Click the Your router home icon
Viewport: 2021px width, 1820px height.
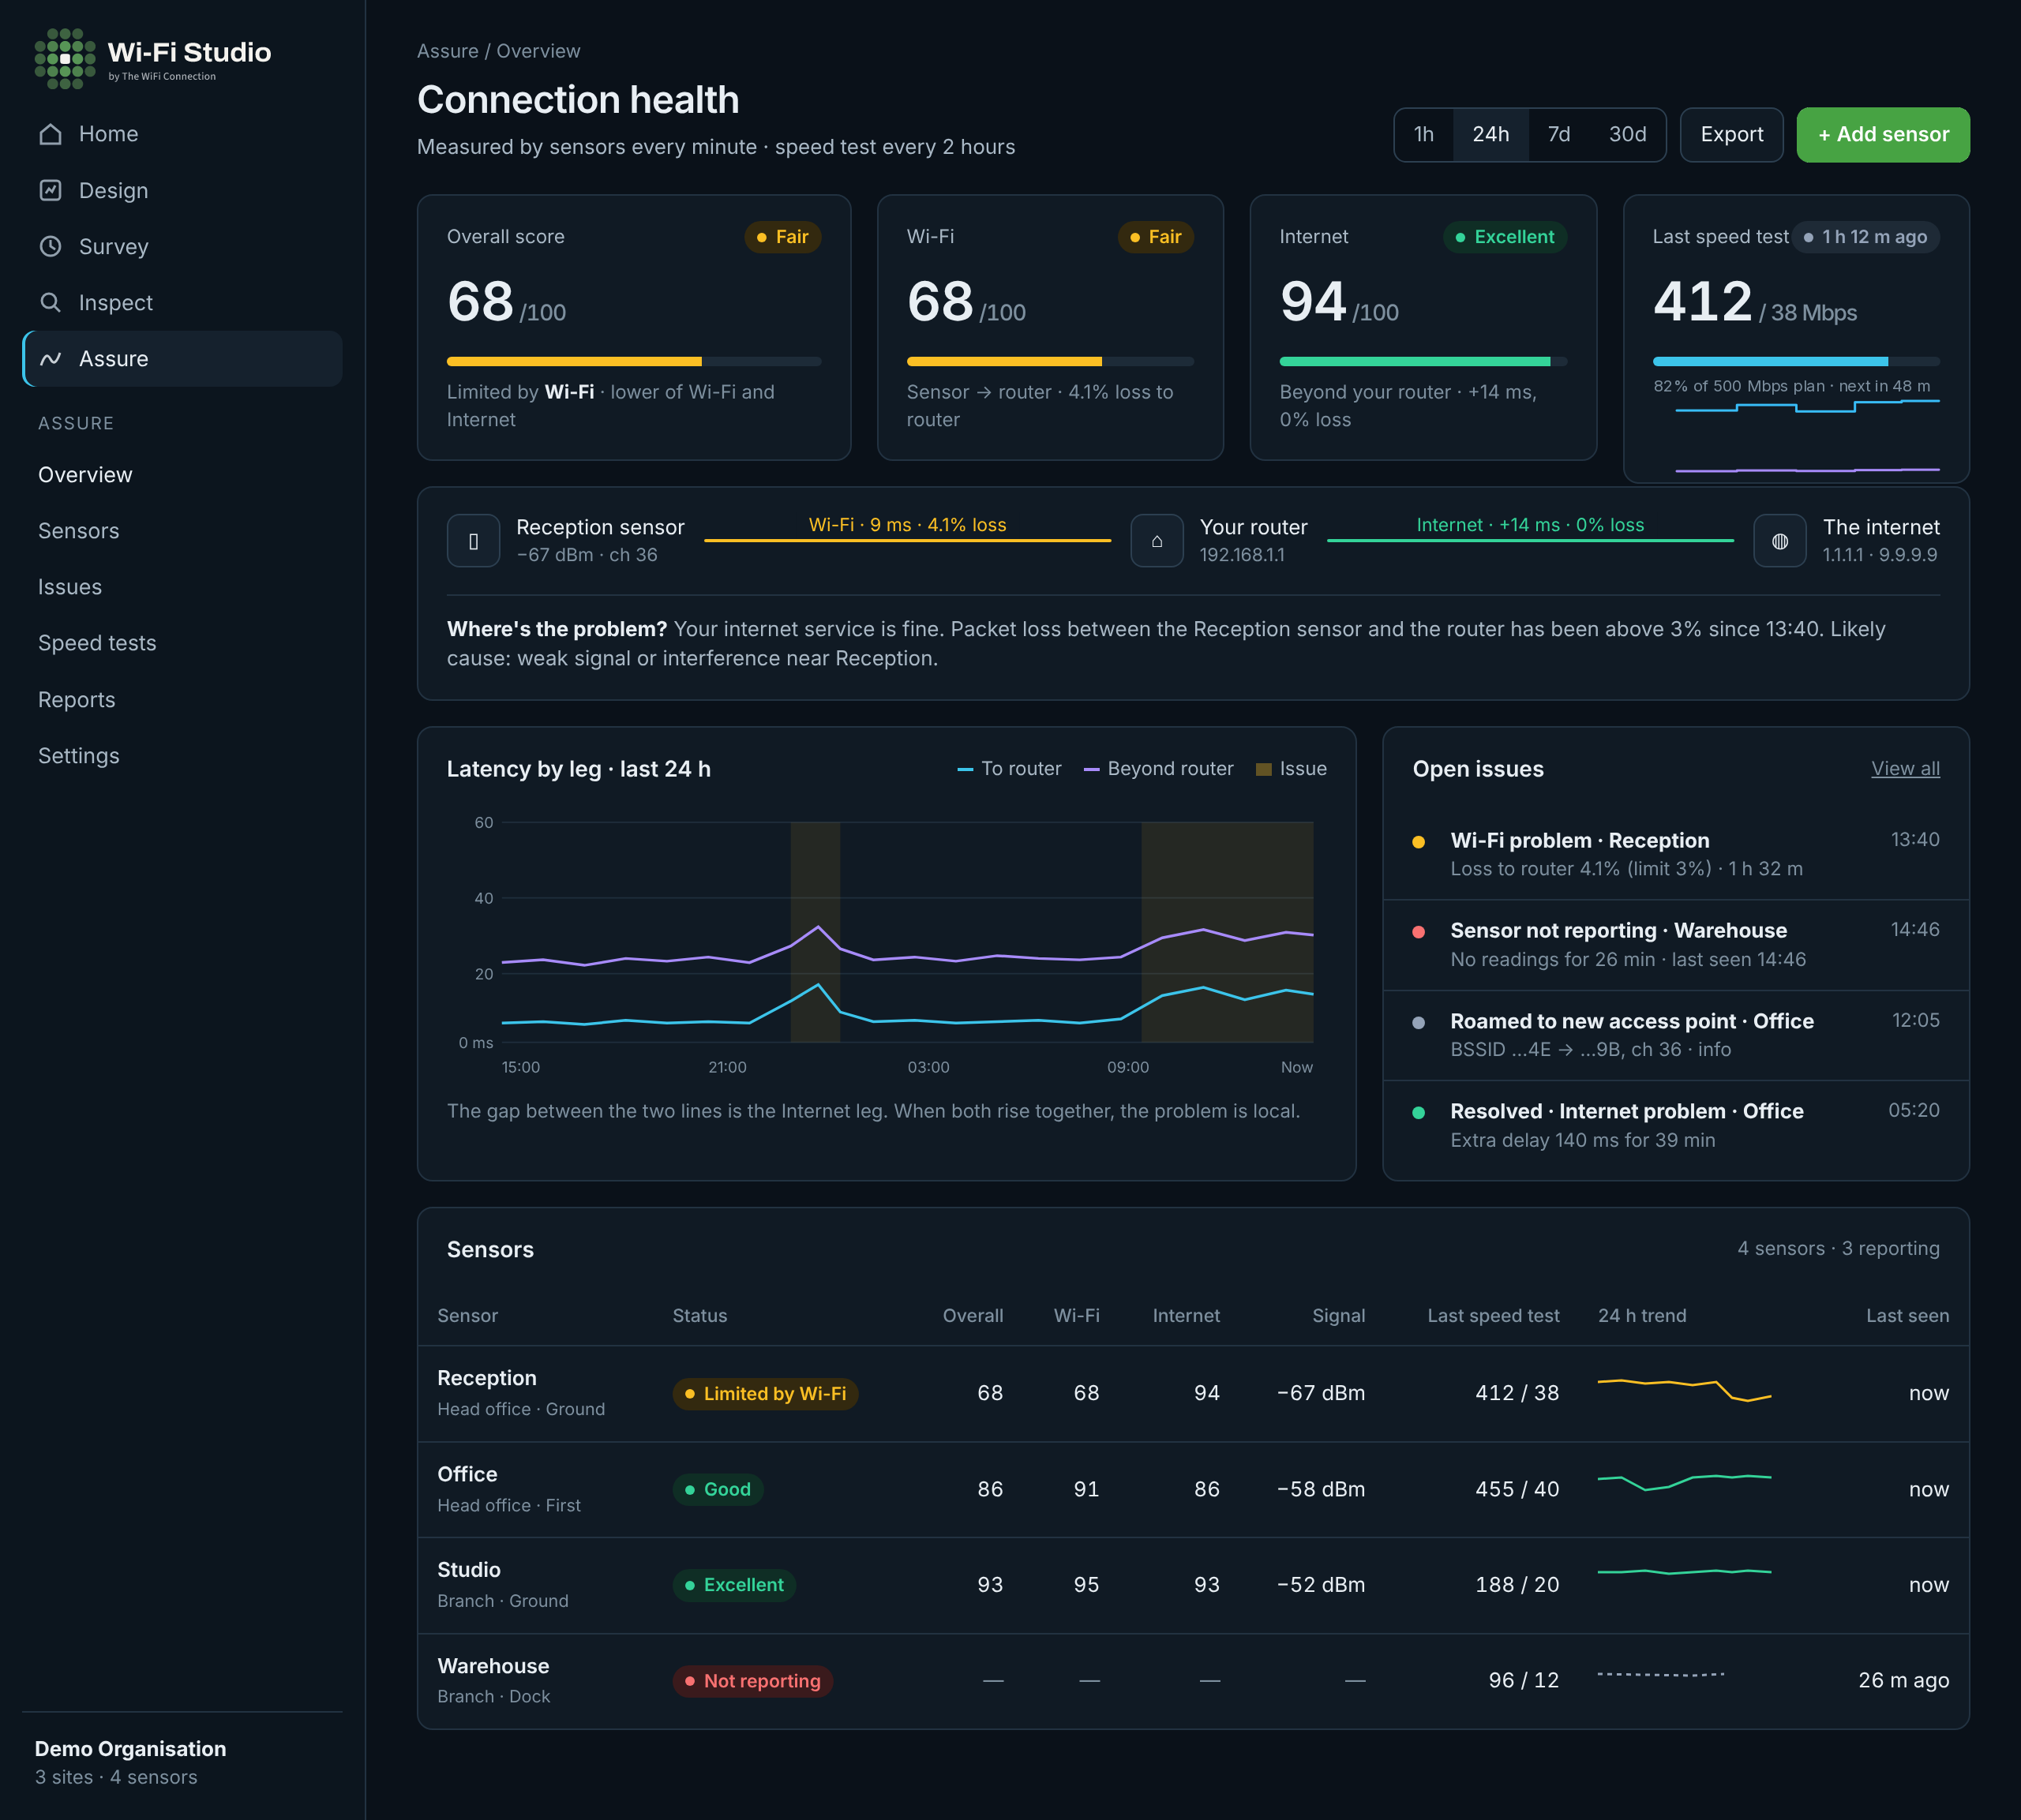coord(1157,541)
